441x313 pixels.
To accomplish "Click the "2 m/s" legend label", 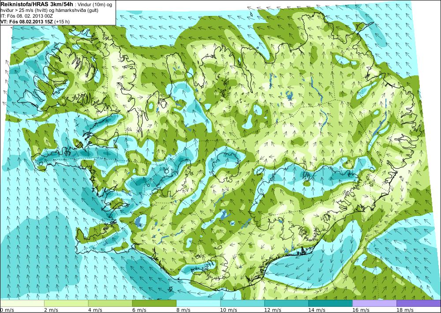I will coord(51,310).
